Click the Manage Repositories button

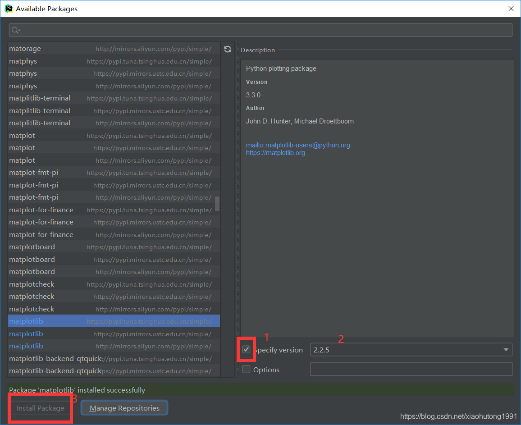pos(124,408)
